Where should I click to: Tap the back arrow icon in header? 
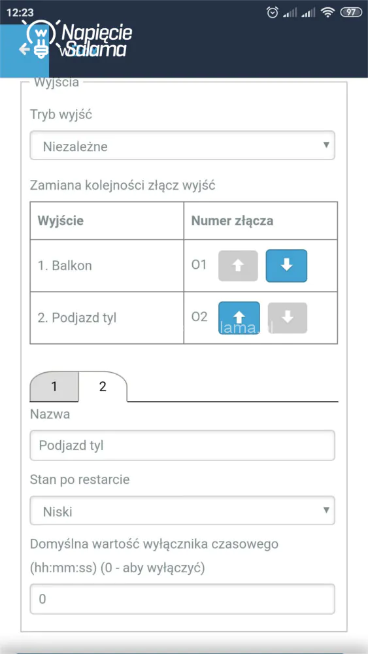[x=24, y=50]
